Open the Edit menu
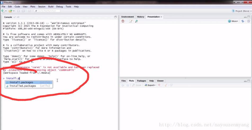252x130 pixels. click(10, 7)
